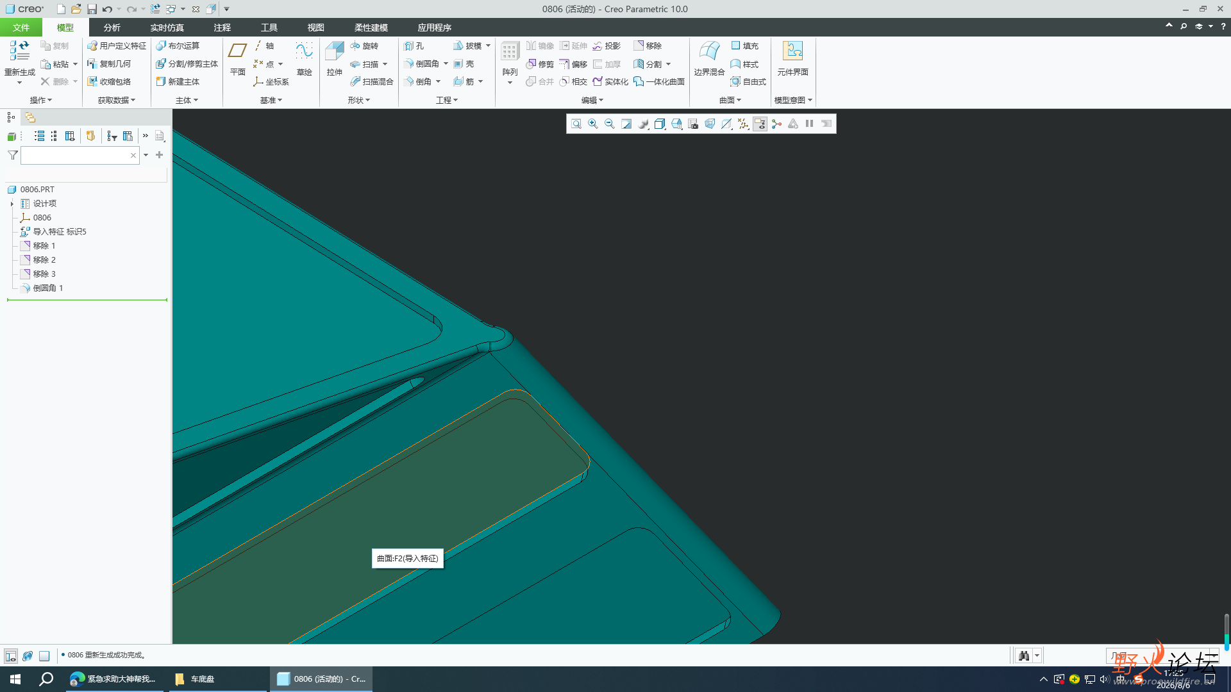Screen dimensions: 1231x692
Task: Click the Refit view icon
Action: pyautogui.click(x=576, y=124)
